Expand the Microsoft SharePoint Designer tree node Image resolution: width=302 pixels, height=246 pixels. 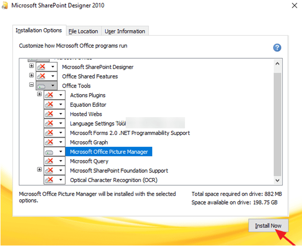pos(31,66)
